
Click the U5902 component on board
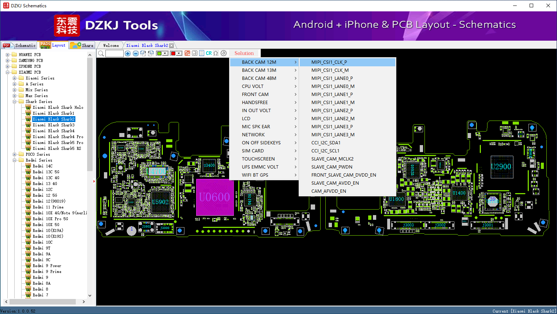[160, 202]
